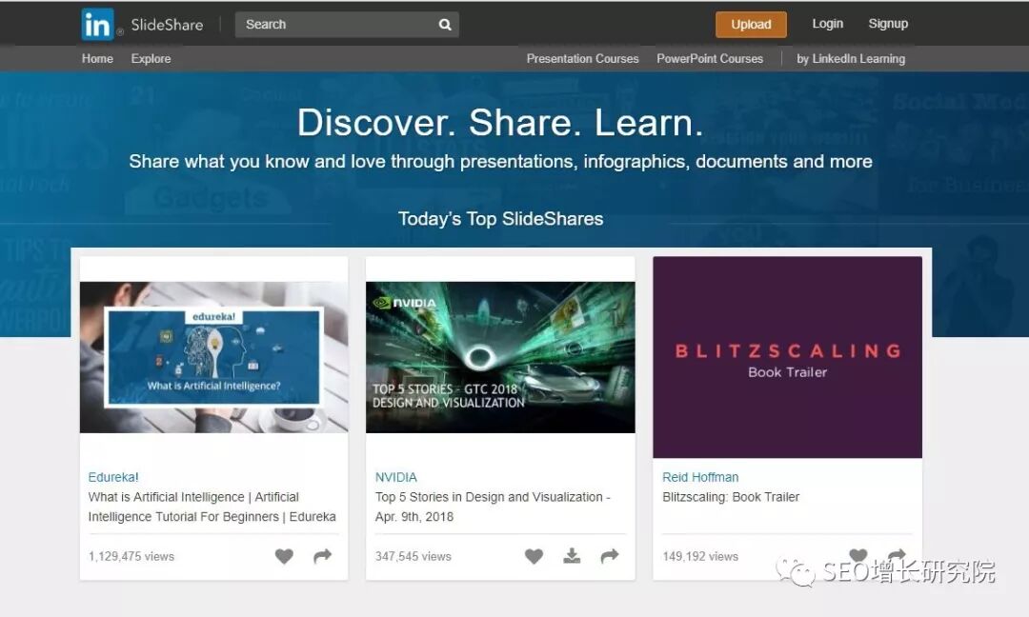Like the Edureka AI slideshare
Screen dimensions: 1029x617
point(284,556)
